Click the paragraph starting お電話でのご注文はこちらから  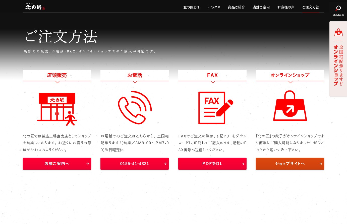pos(135,143)
